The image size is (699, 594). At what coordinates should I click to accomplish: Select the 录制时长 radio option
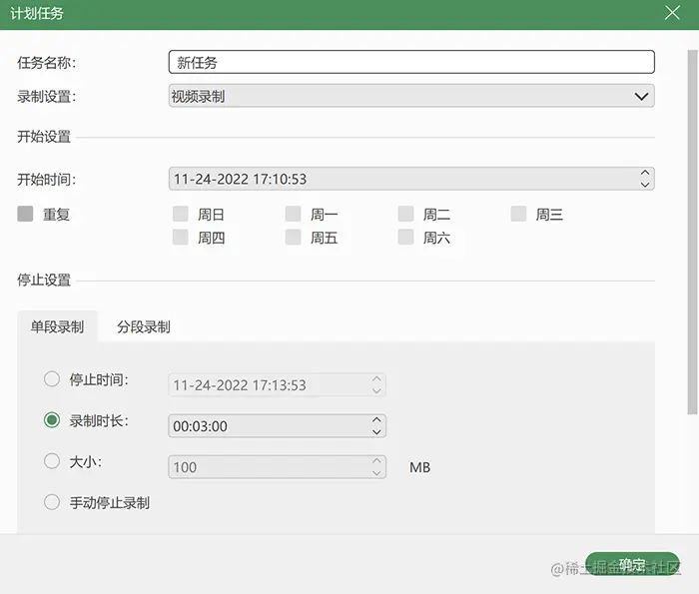52,420
